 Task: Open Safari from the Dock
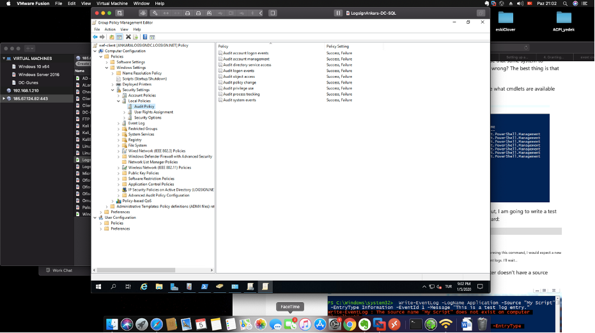tap(157, 324)
